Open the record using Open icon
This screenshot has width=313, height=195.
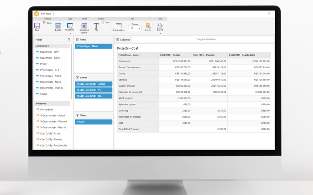tap(45, 23)
